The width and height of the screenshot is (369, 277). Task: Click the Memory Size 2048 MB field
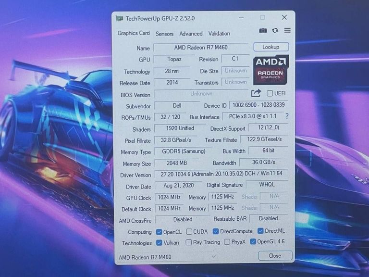point(177,163)
